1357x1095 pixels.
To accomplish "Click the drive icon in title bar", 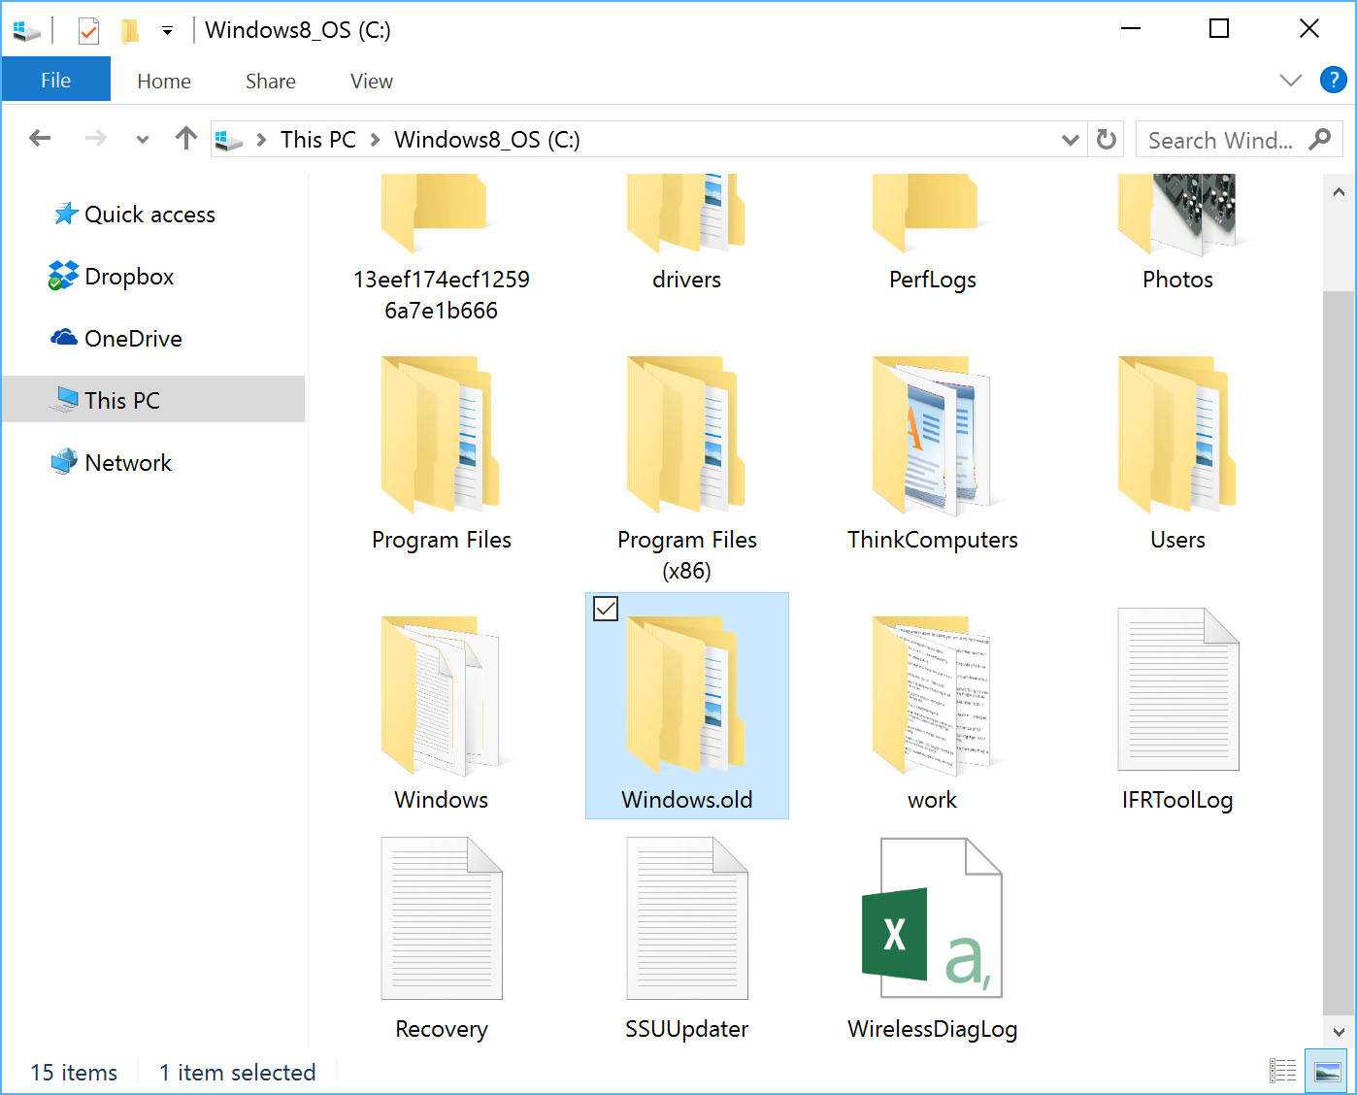I will tap(26, 31).
